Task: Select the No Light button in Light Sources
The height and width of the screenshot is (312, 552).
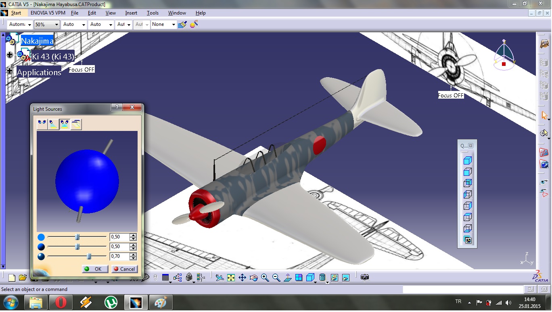Action: (x=42, y=124)
